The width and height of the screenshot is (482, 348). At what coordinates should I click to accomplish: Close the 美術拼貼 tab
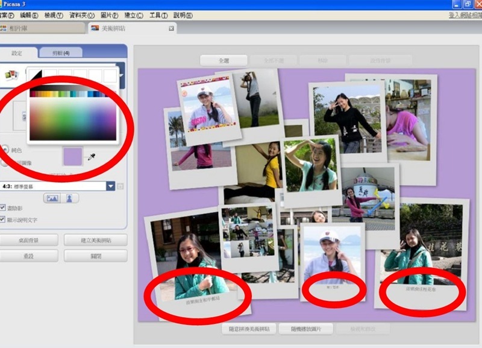tap(171, 28)
